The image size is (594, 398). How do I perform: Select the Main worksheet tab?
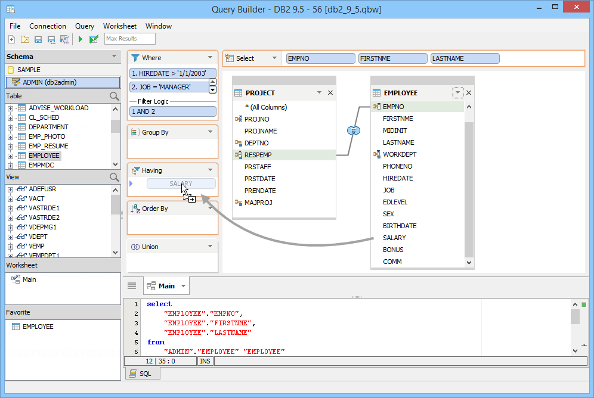166,285
